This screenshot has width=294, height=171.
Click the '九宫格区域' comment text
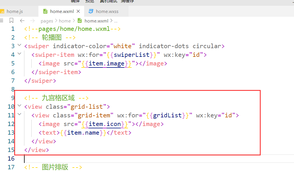click(x=58, y=98)
